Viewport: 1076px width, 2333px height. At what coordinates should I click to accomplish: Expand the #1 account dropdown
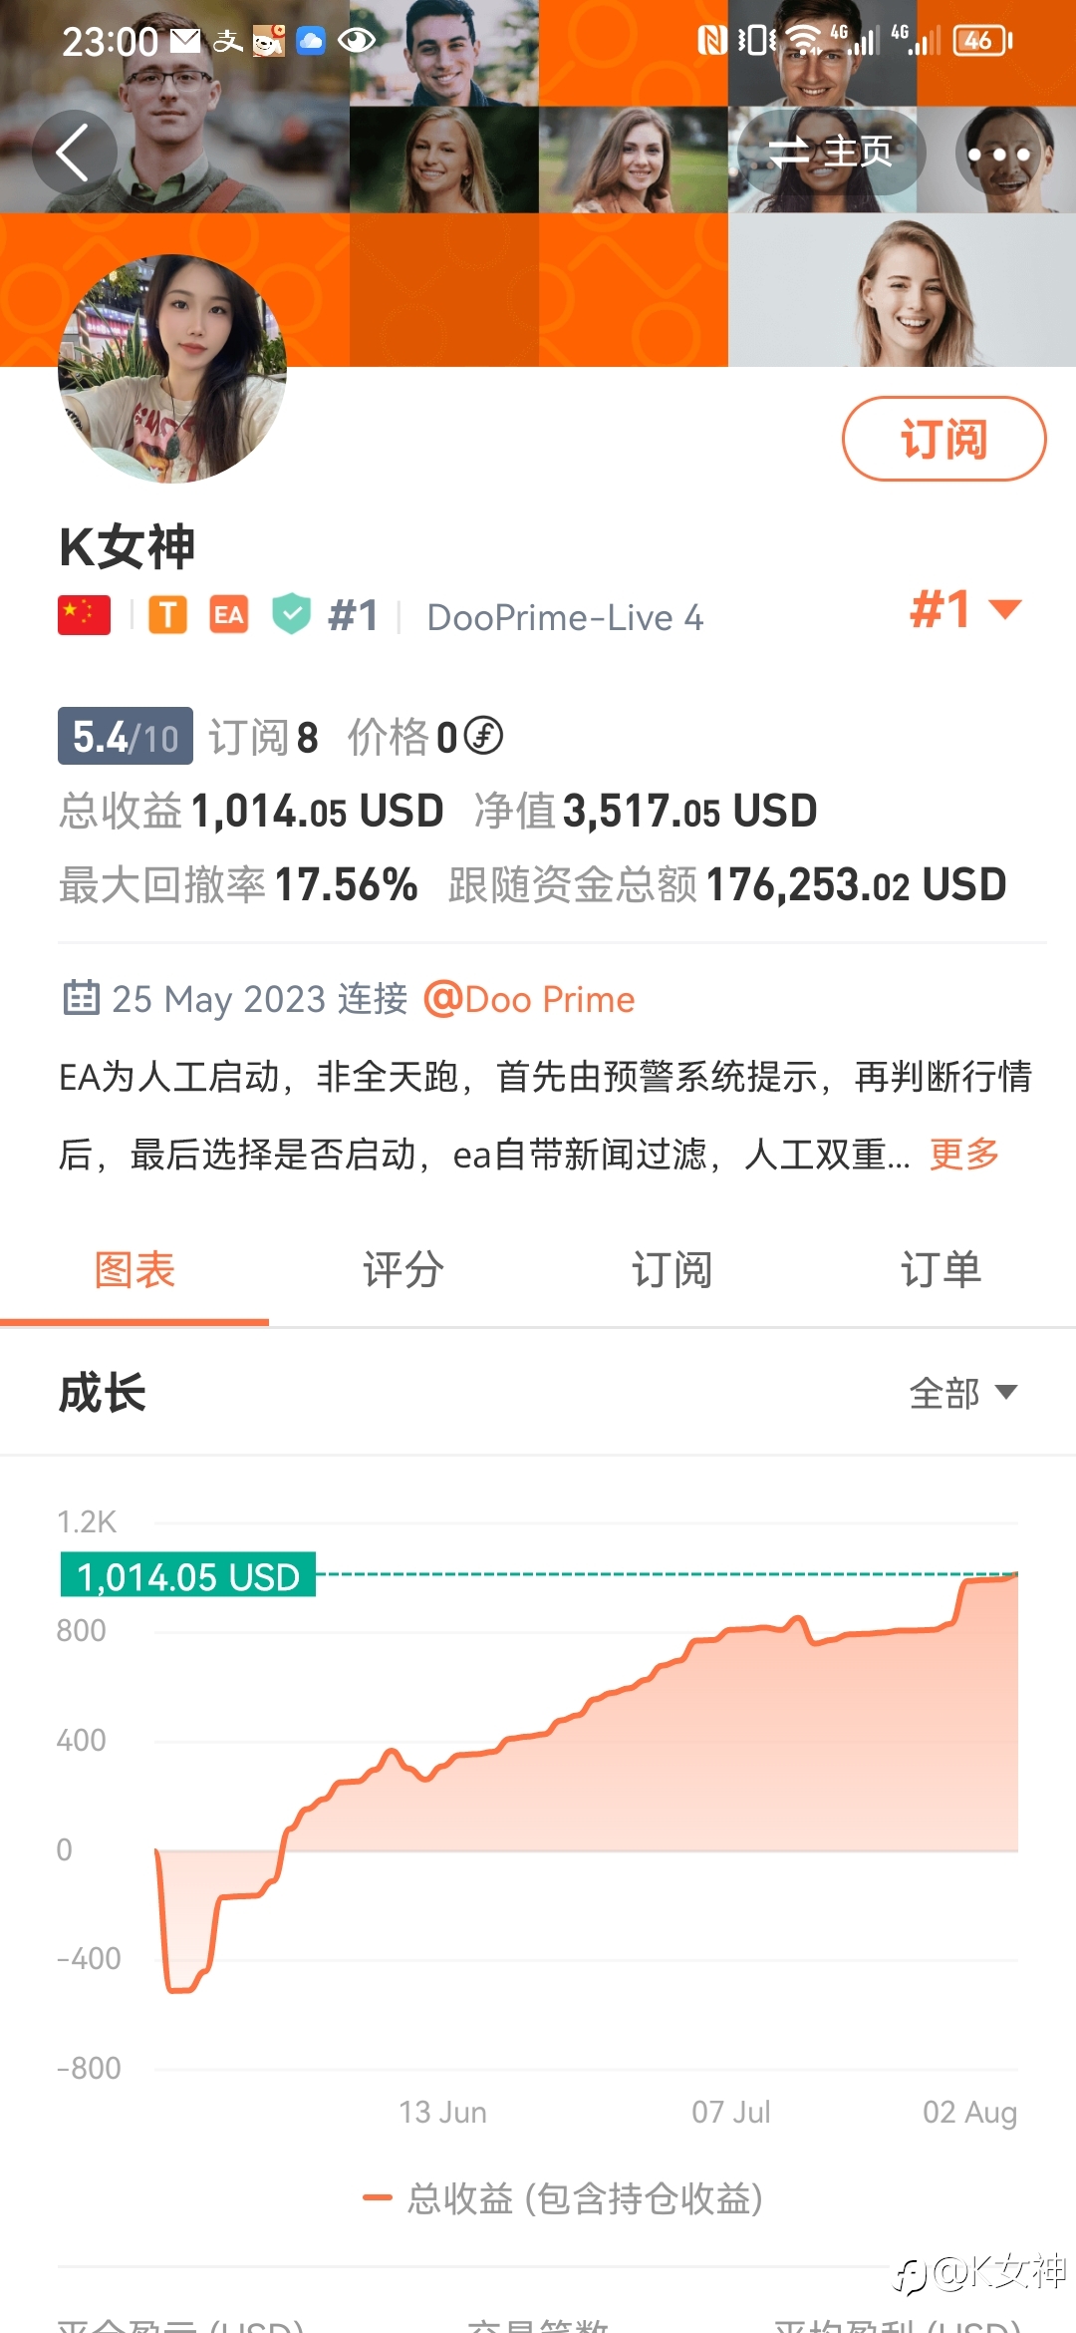tap(965, 609)
